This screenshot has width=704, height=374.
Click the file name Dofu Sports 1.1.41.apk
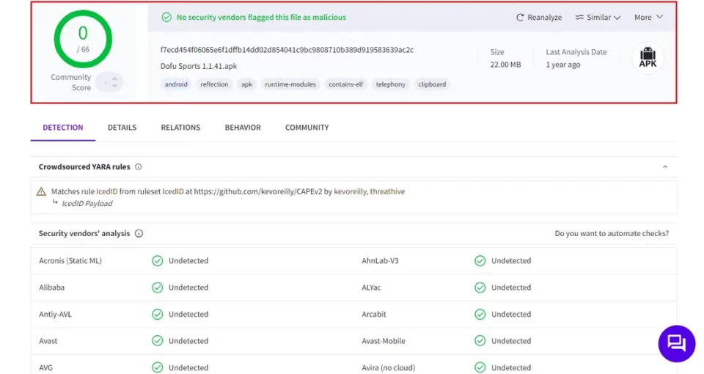click(199, 66)
